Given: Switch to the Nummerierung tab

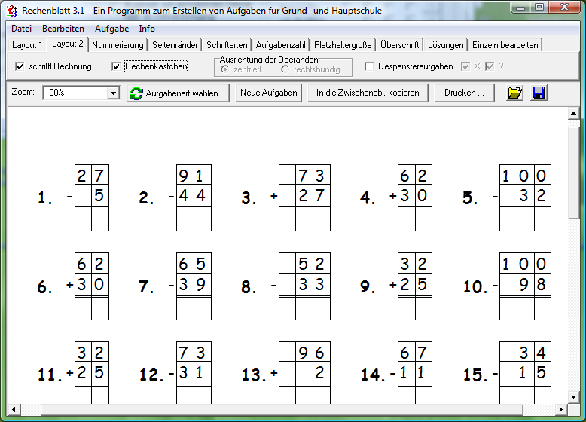Looking at the screenshot, I should pos(118,45).
